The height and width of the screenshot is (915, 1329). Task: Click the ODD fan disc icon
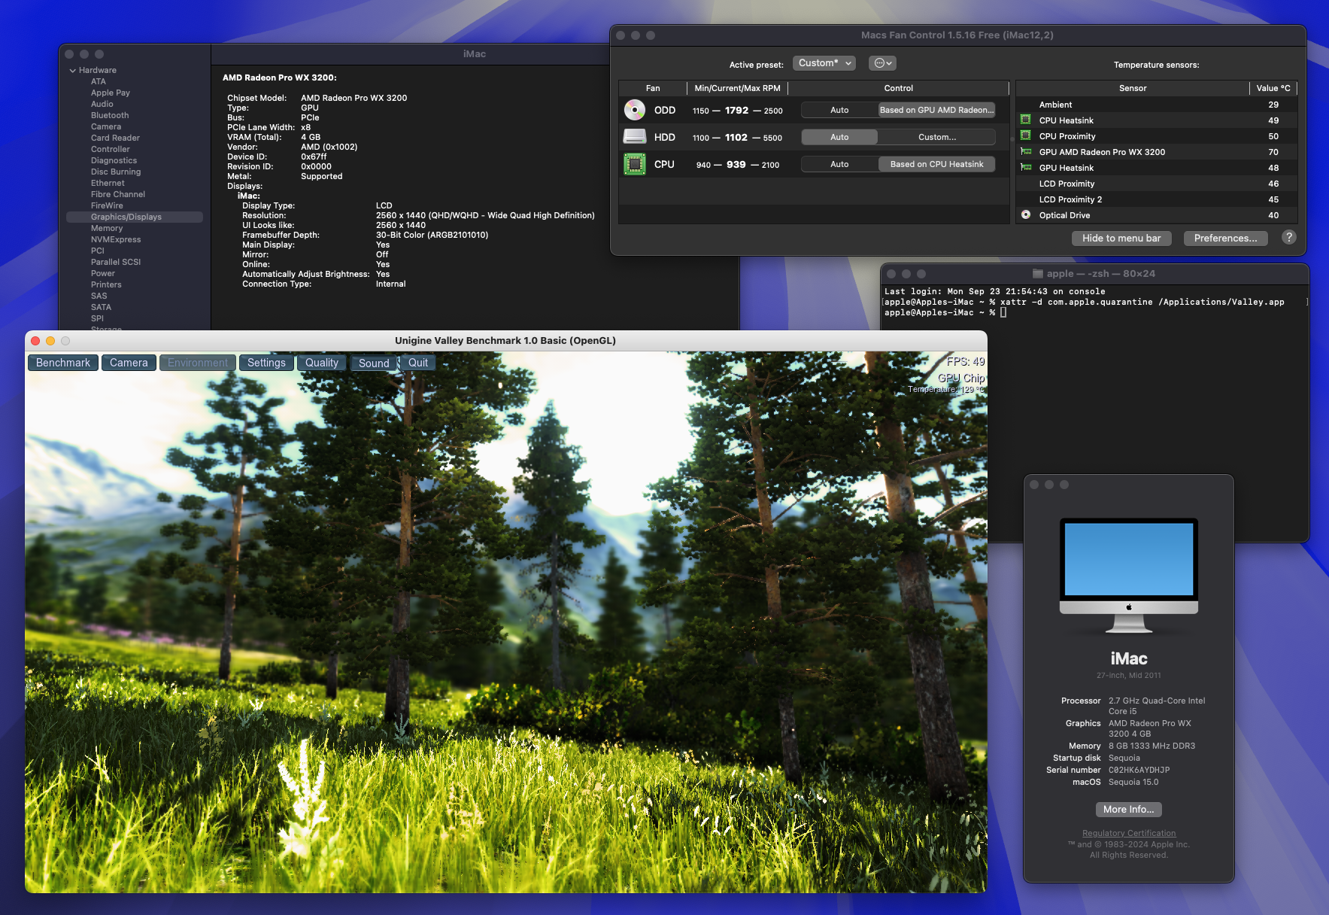pyautogui.click(x=635, y=110)
